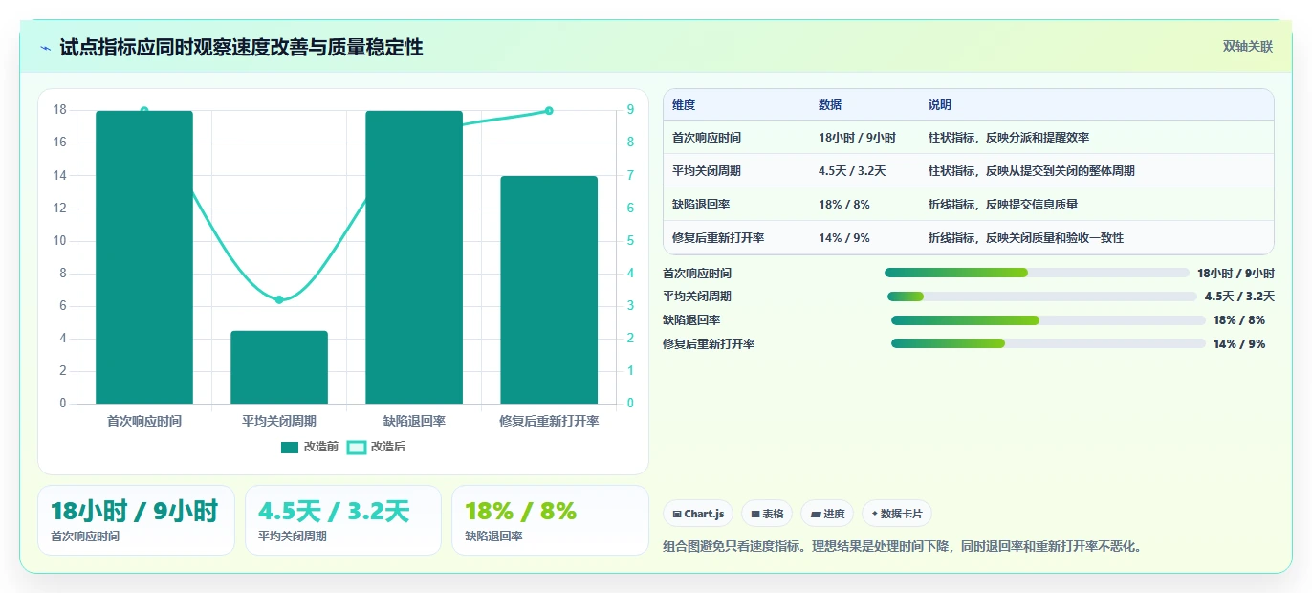1312x593 pixels.
Task: Click the 维度 table column header
Action: pyautogui.click(x=684, y=105)
